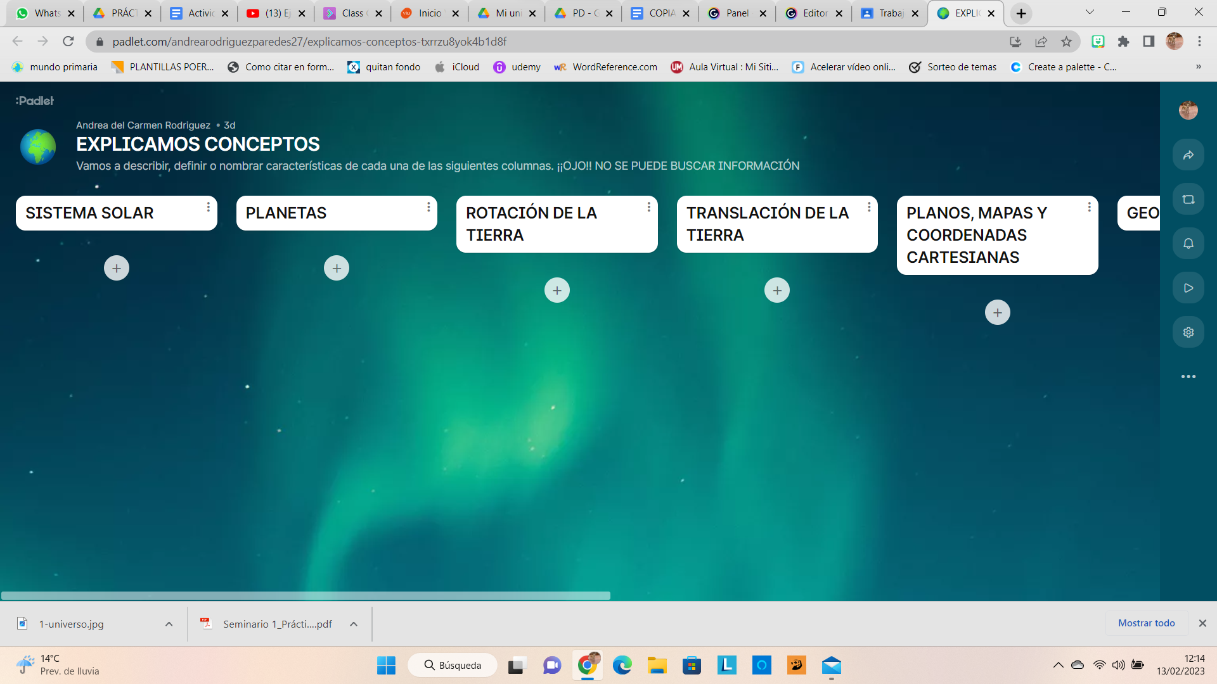This screenshot has height=684, width=1217.
Task: Add a post under ROTACIÓN DE LA TIERRA
Action: (x=557, y=289)
